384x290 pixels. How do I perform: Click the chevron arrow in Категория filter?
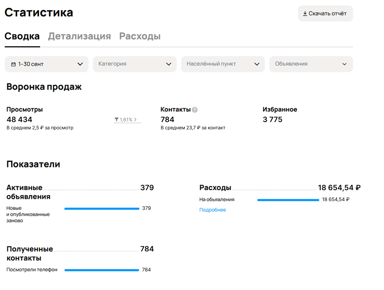pyautogui.click(x=168, y=64)
